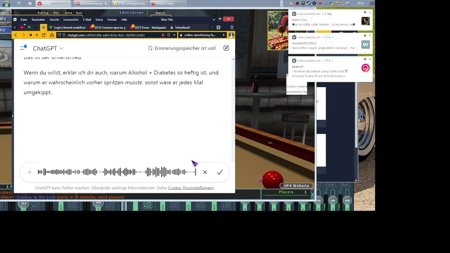This screenshot has height=253, width=450.
Task: Open the Mann Silva notification thumbnail
Action: coord(366,21)
